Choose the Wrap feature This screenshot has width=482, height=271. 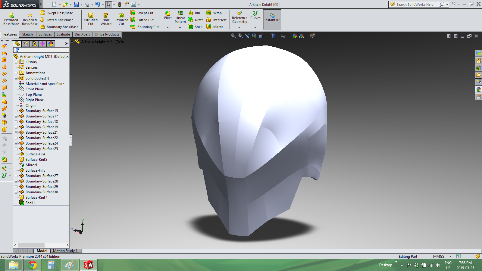214,13
